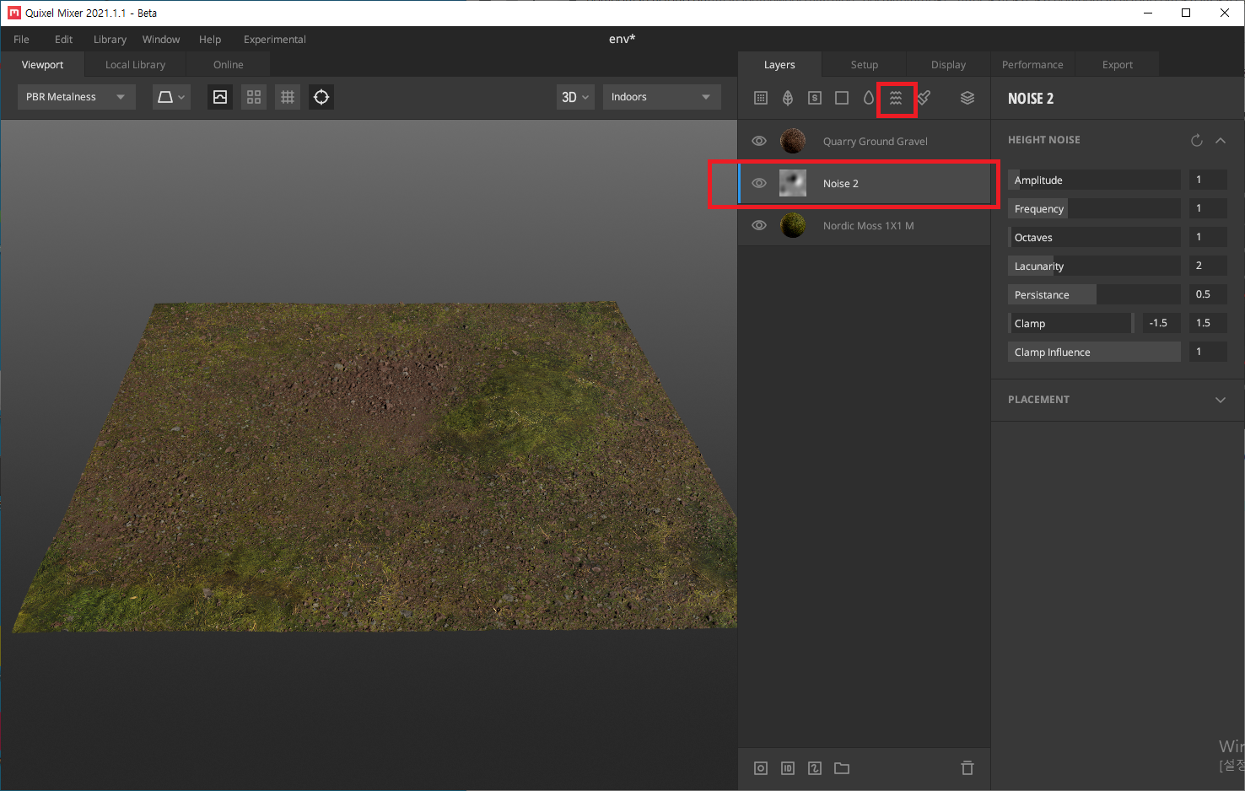Image resolution: width=1245 pixels, height=791 pixels.
Task: Hide the Quarry Ground Gravel layer
Action: pyautogui.click(x=759, y=141)
